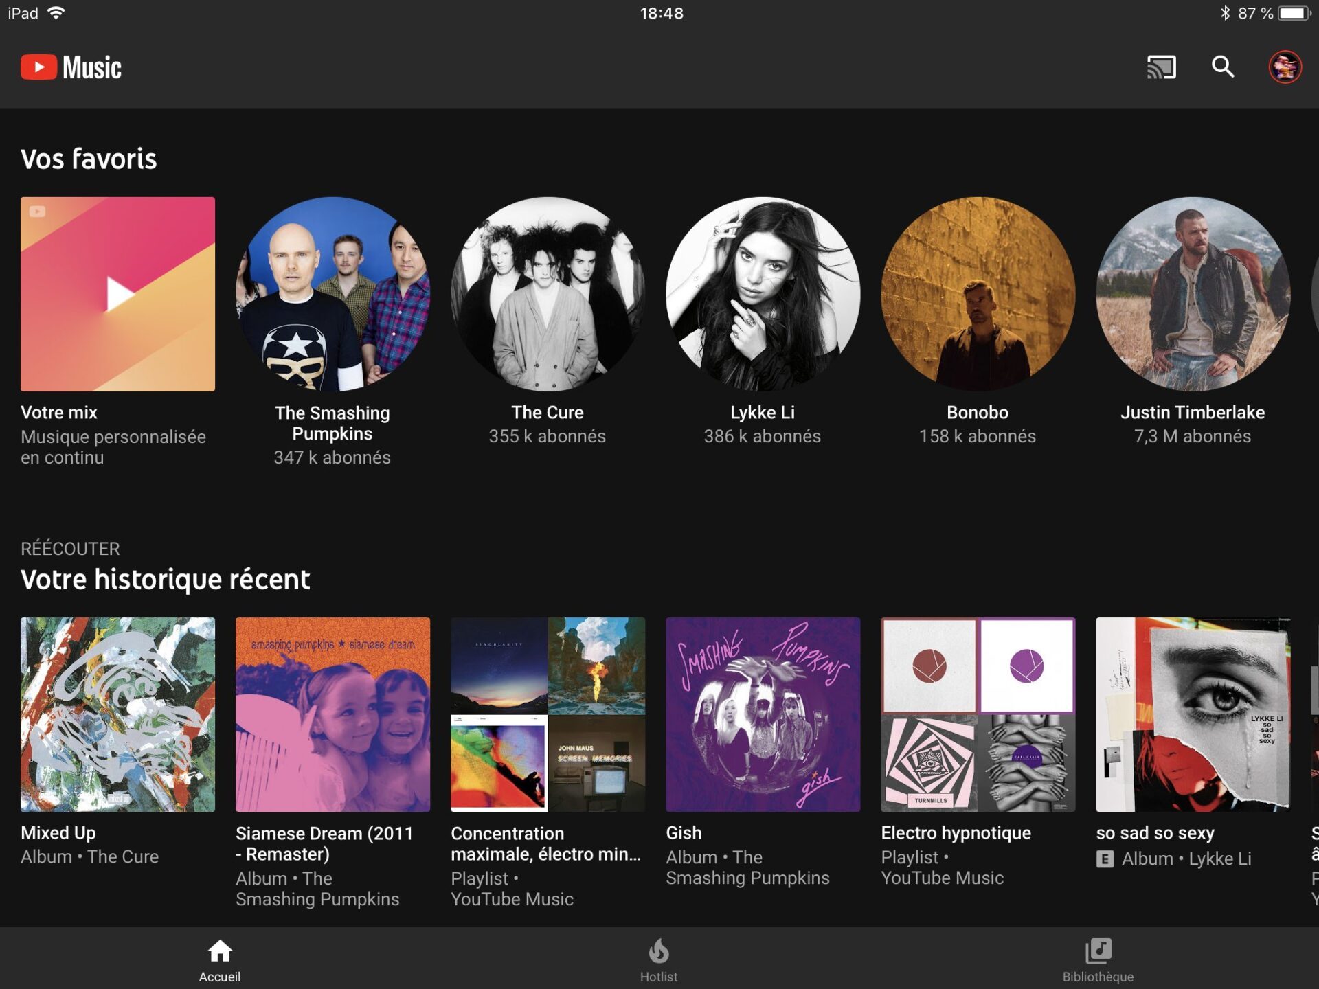Open the account profile avatar
The height and width of the screenshot is (989, 1319).
pos(1285,67)
